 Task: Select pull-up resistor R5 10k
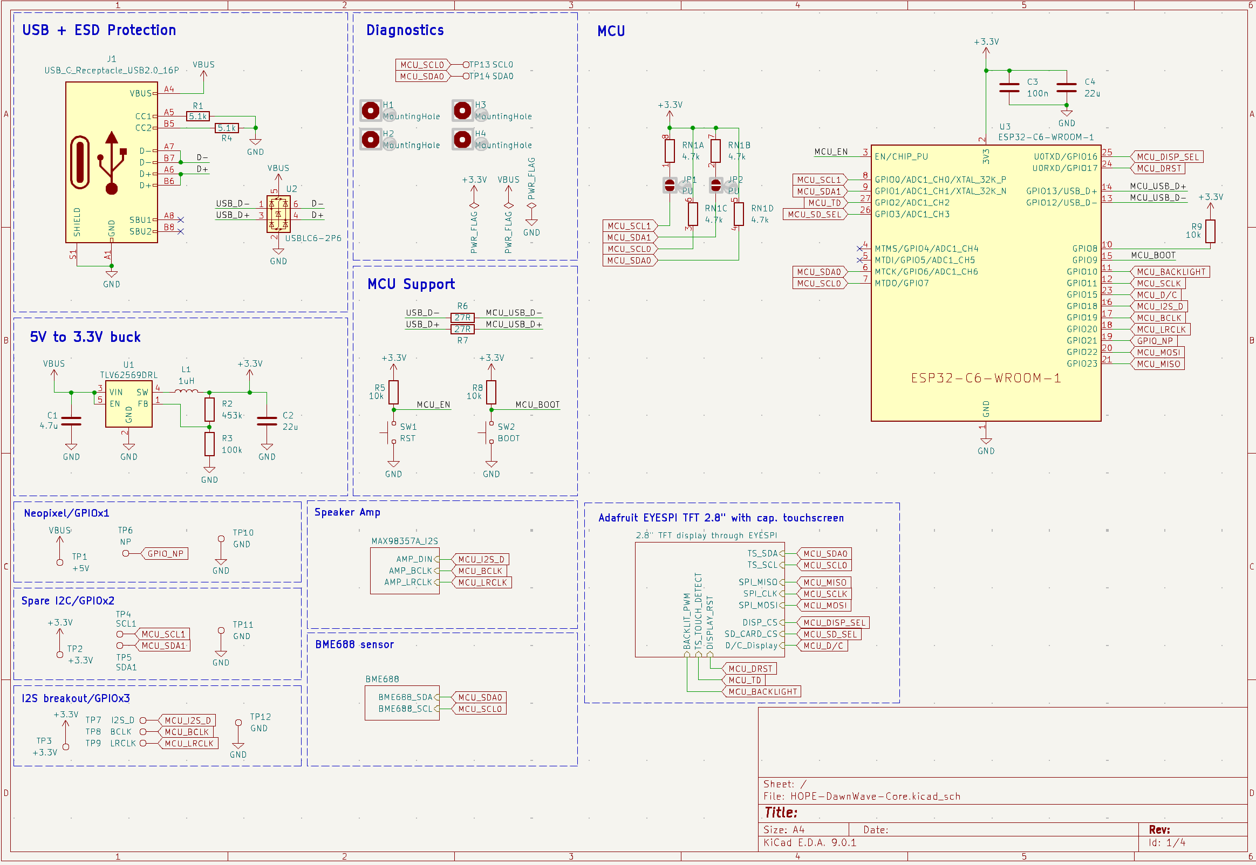pos(393,393)
